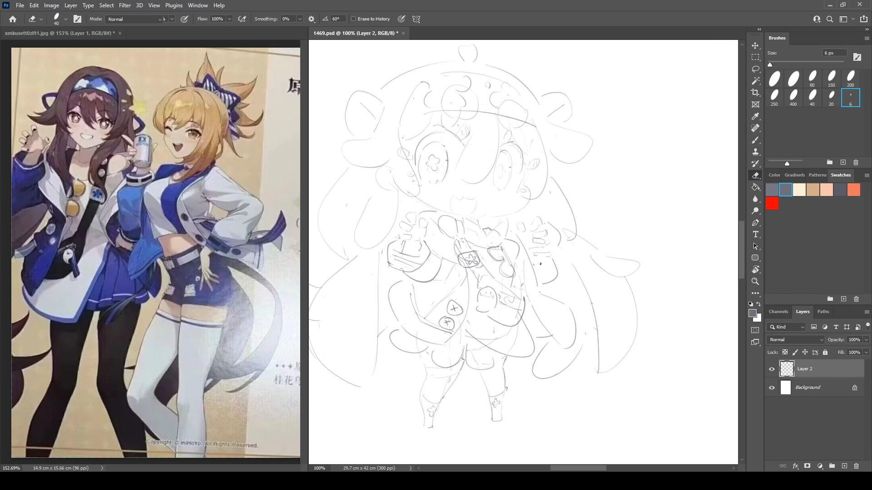Image resolution: width=872 pixels, height=490 pixels.
Task: Open layer blend mode Normal dropdown
Action: click(796, 340)
